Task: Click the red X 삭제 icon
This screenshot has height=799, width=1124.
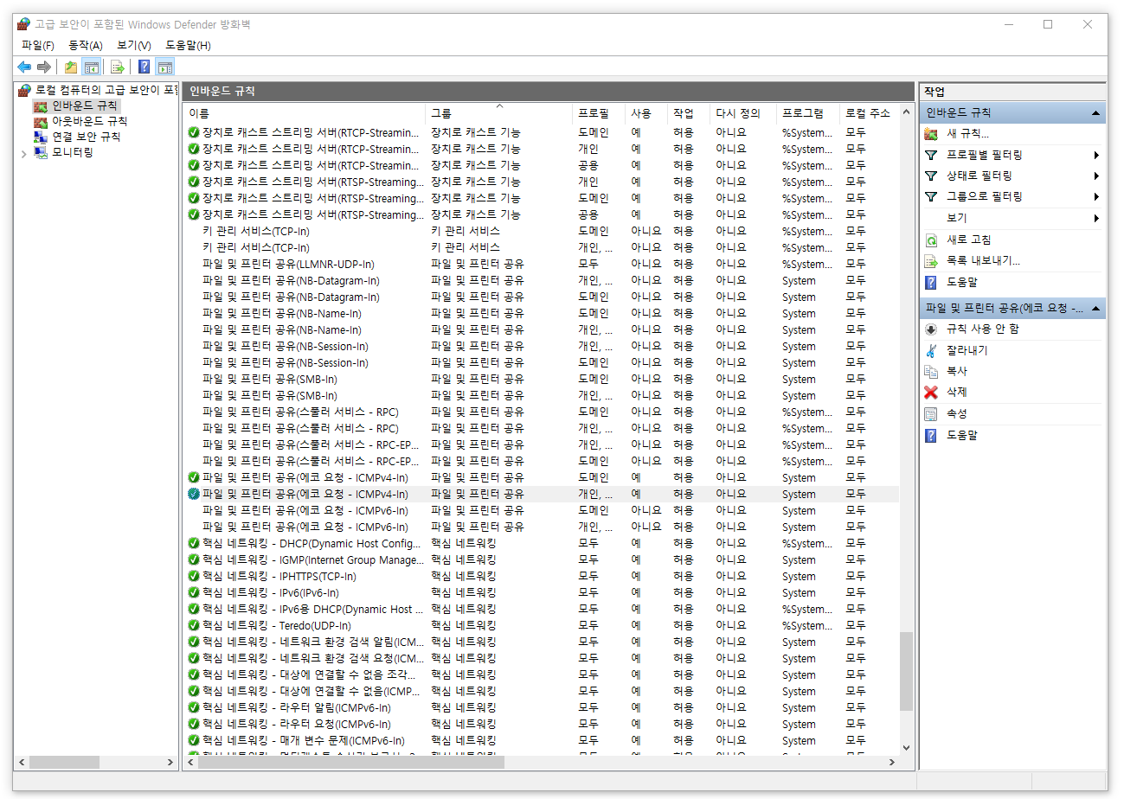Action: pos(931,393)
